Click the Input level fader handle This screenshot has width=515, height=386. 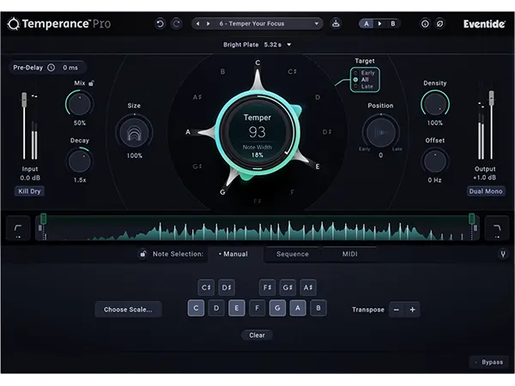(24, 100)
